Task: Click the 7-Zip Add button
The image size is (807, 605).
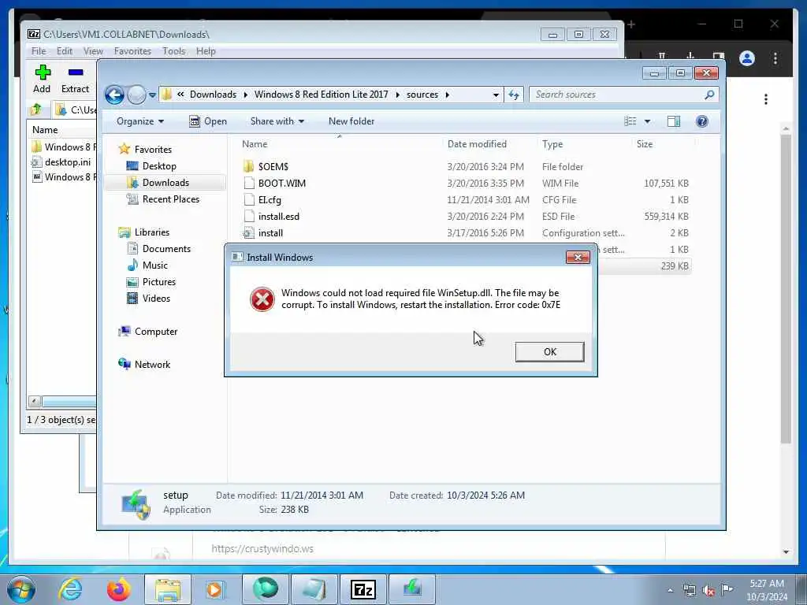Action: 43,80
